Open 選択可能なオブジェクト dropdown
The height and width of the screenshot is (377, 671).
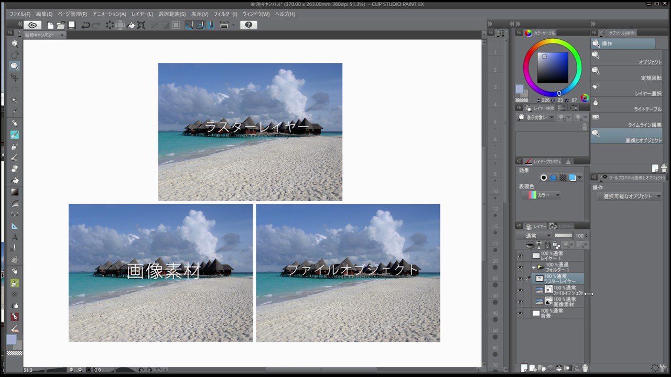tap(630, 196)
